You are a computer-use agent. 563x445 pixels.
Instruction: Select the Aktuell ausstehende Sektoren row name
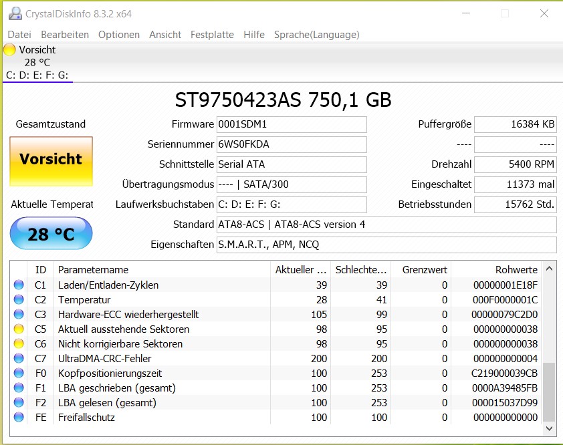click(124, 329)
